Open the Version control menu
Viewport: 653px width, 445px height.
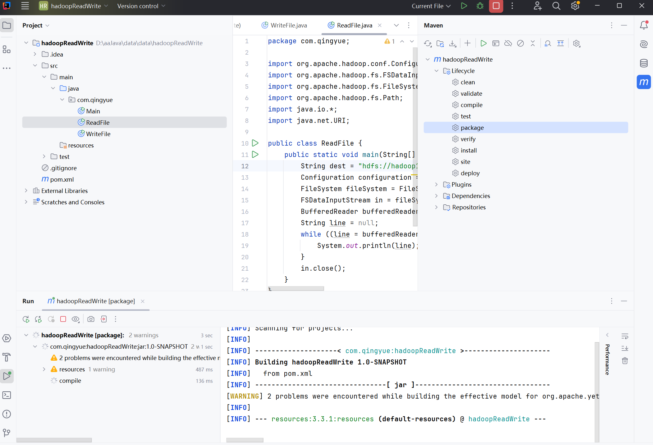click(x=141, y=6)
